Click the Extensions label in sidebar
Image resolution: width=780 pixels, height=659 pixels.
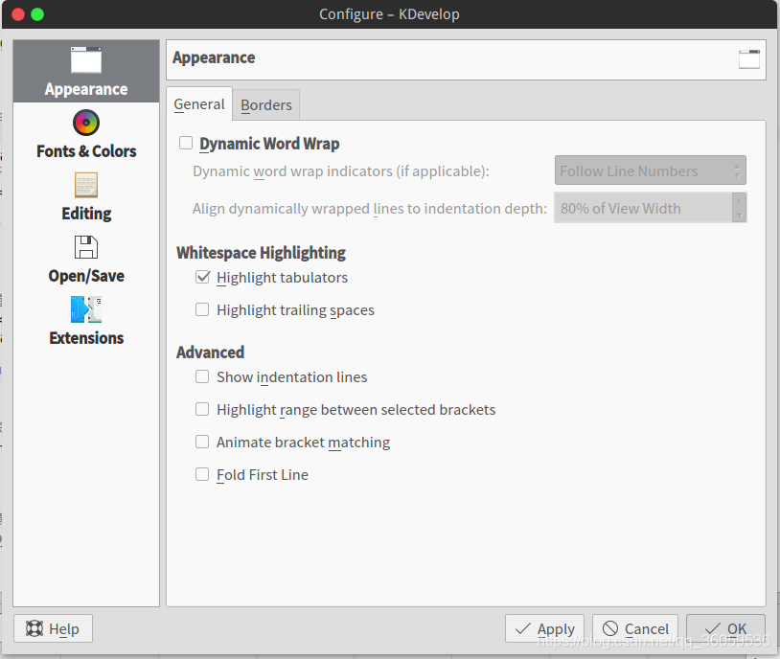(x=86, y=338)
